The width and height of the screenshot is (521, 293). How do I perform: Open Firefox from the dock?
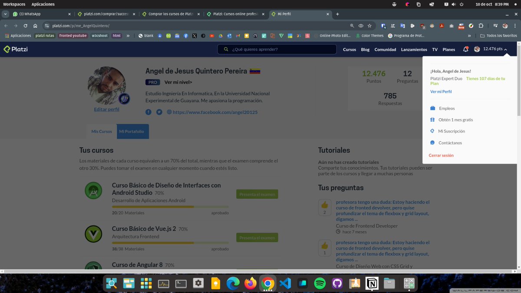point(251,284)
